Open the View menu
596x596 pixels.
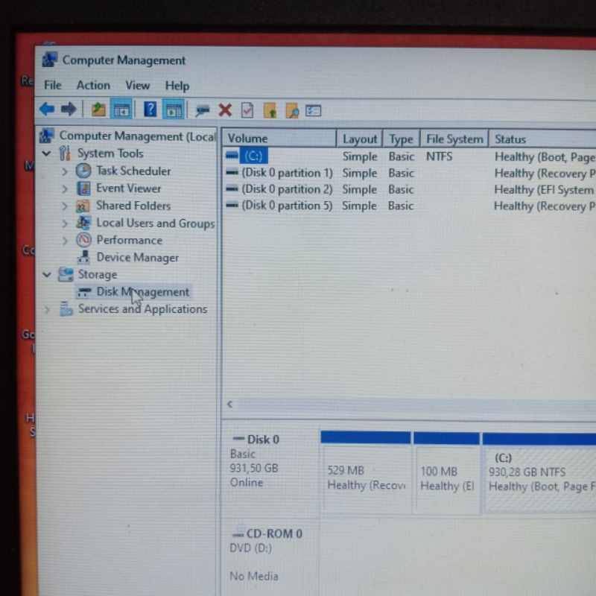[137, 86]
